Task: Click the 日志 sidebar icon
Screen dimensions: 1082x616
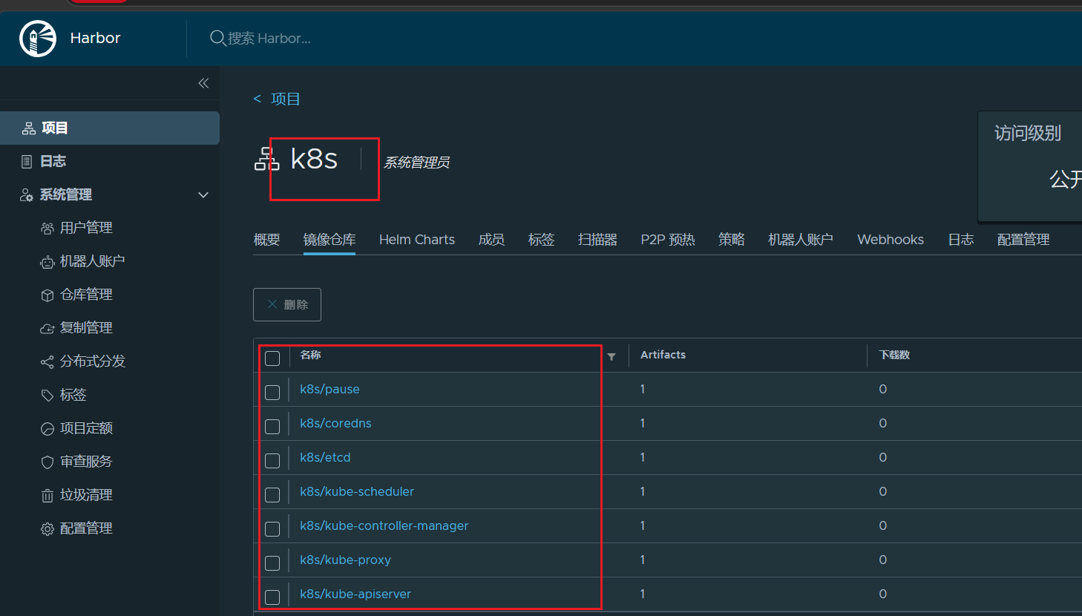Action: coord(27,162)
